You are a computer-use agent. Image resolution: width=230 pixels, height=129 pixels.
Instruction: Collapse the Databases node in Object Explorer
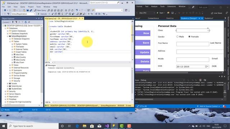point(5,28)
